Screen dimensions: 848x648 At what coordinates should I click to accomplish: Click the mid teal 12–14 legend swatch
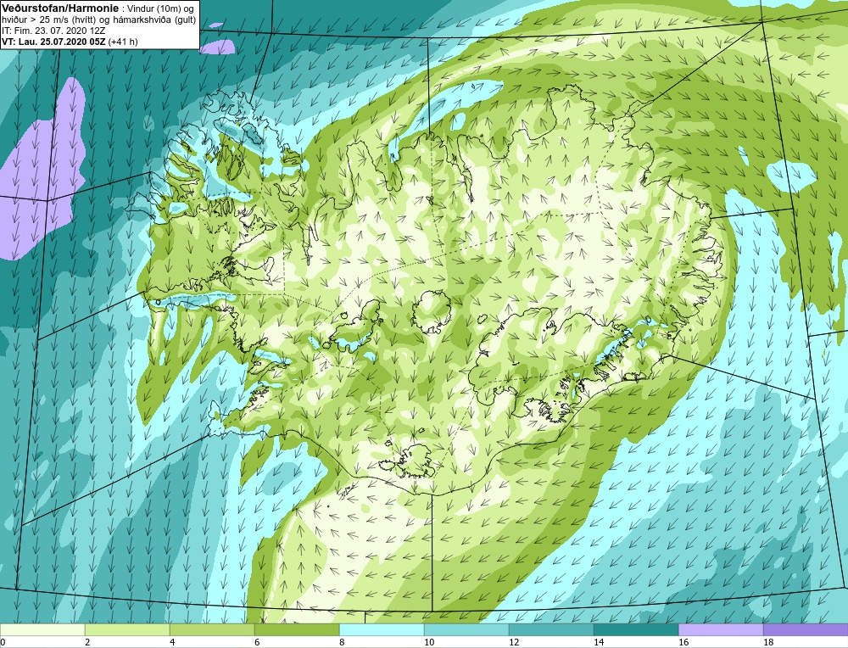pyautogui.click(x=551, y=629)
